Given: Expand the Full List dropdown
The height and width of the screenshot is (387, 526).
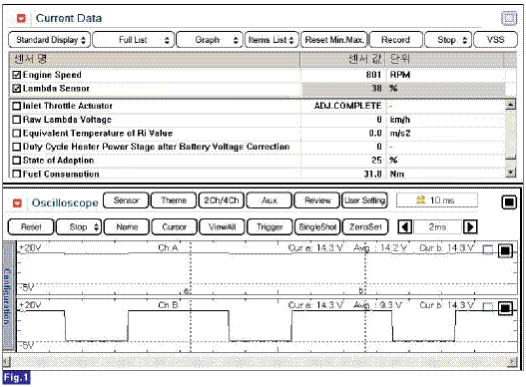Looking at the screenshot, I should tap(133, 40).
